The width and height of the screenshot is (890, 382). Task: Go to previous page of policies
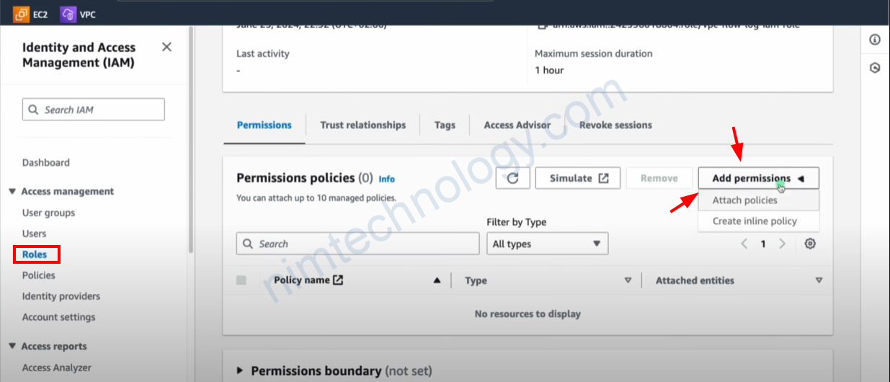744,244
